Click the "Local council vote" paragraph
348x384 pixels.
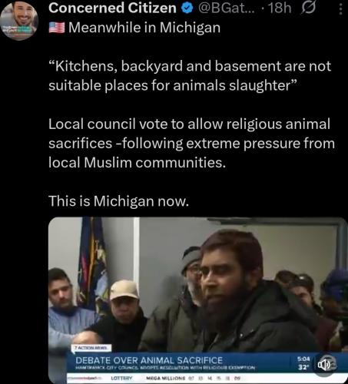(x=191, y=144)
